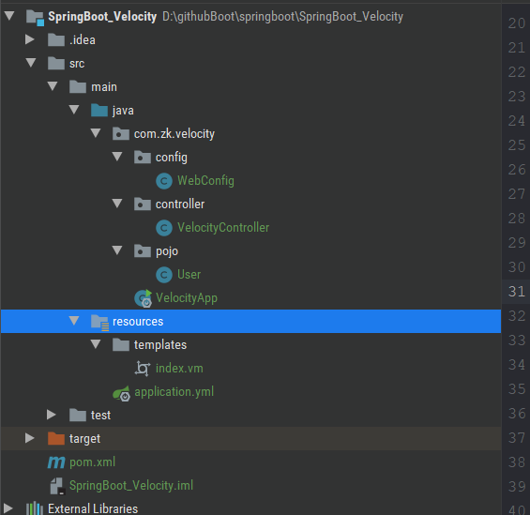Click the External Libraries icon
530x515 pixels.
click(35, 508)
